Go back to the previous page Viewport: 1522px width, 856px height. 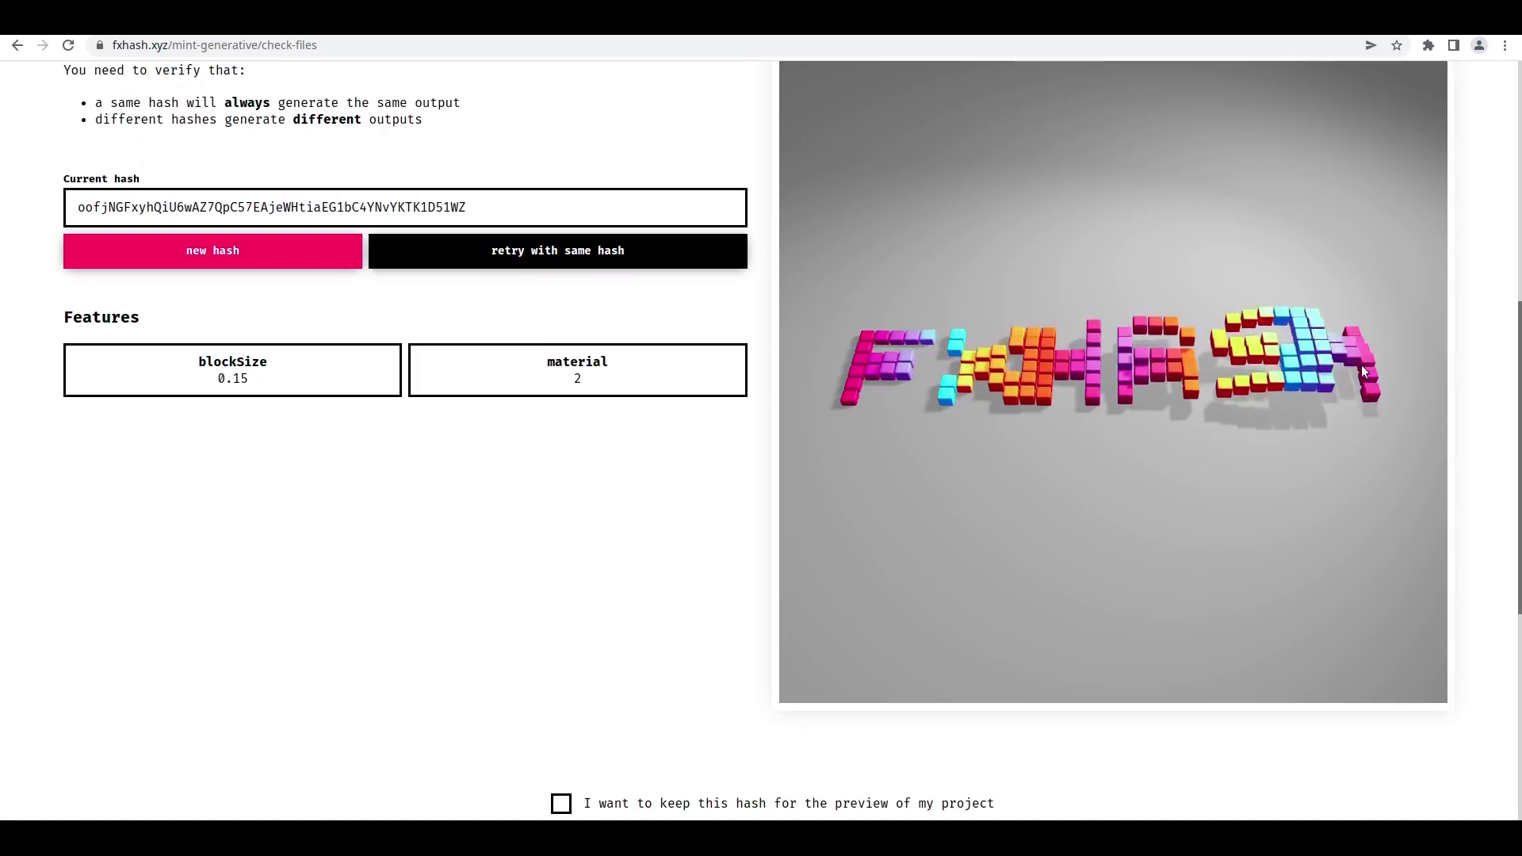17,45
